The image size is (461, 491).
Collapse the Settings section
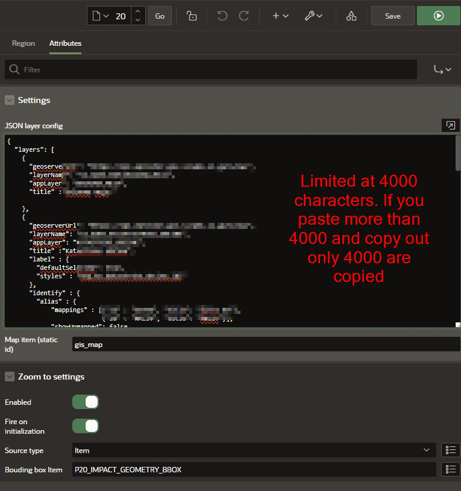[10, 100]
